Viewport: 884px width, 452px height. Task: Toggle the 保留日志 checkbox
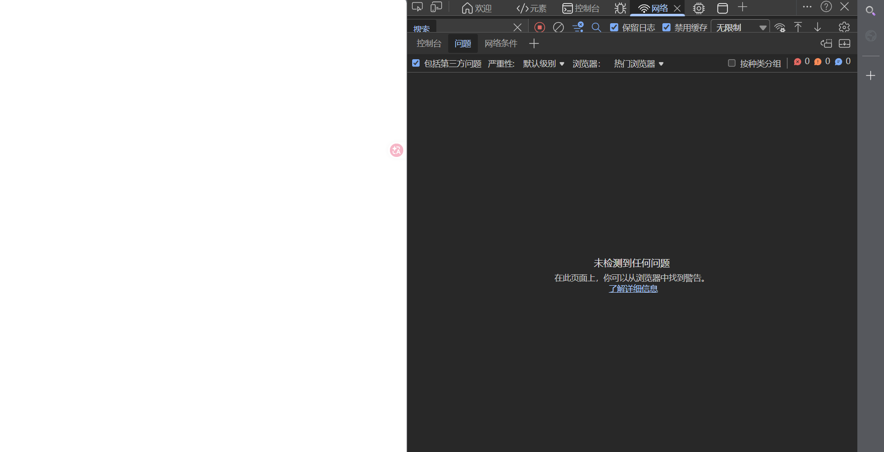pos(614,28)
